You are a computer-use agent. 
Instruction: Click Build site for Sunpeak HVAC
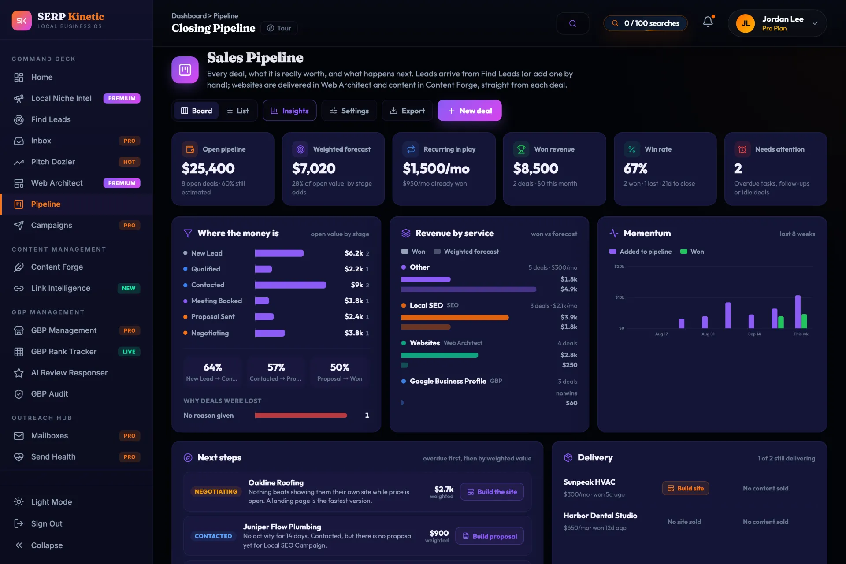coord(685,488)
